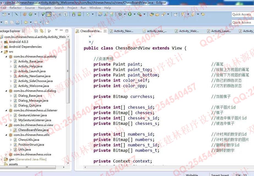The width and height of the screenshot is (254, 176).
Task: Maximize the Package Explorer view
Action: point(67,31)
